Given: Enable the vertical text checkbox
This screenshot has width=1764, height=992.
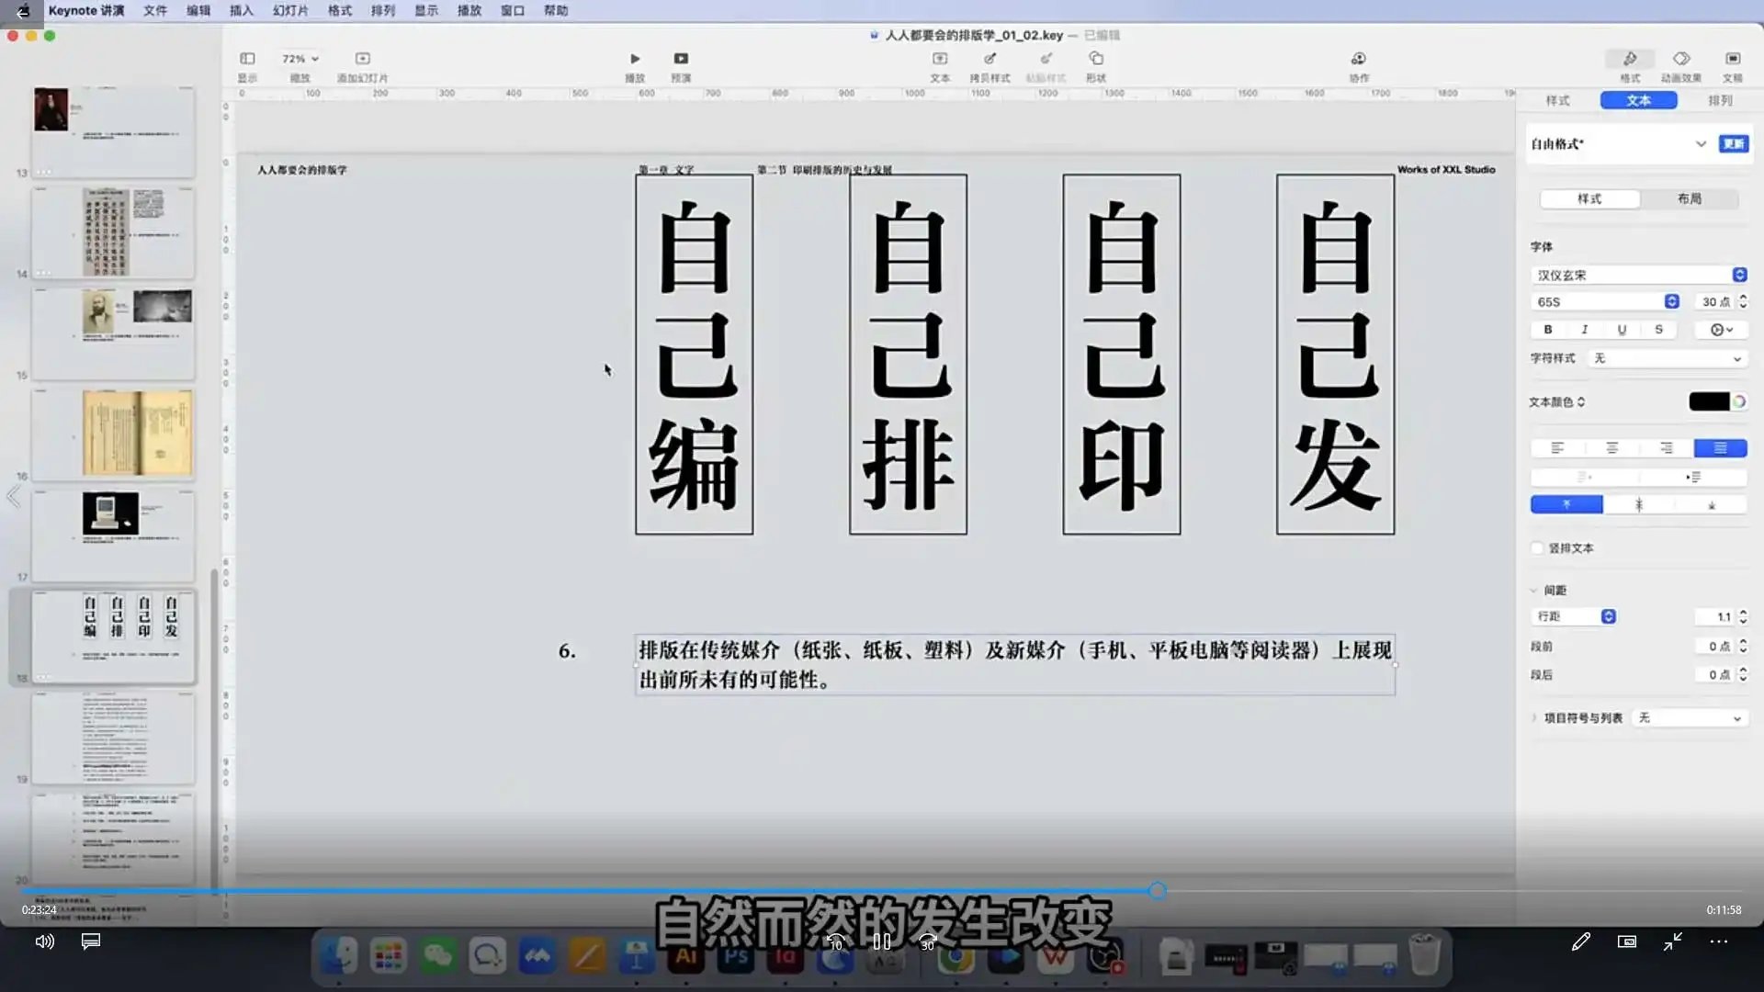Looking at the screenshot, I should pos(1537,548).
